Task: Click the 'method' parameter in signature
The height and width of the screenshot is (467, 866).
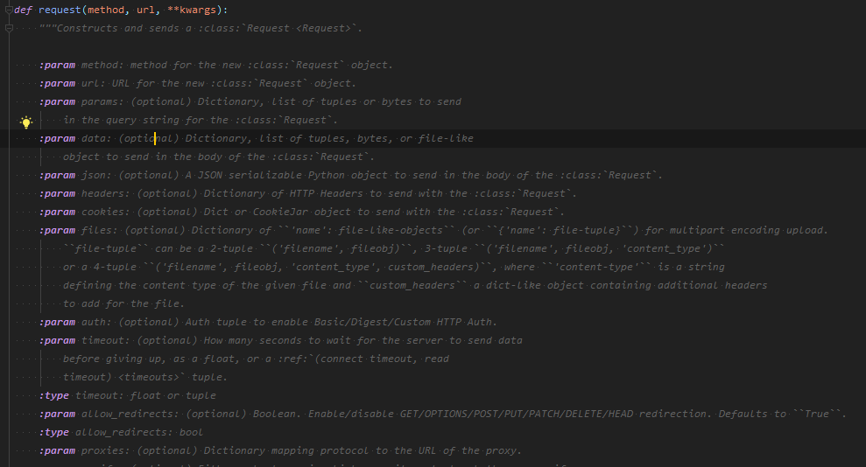Action: coord(106,10)
